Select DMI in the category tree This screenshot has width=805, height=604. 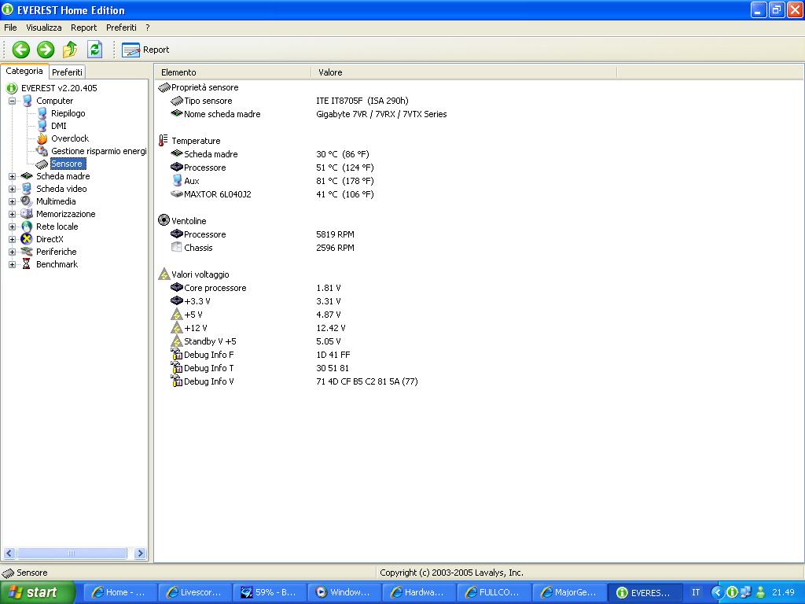[58, 126]
